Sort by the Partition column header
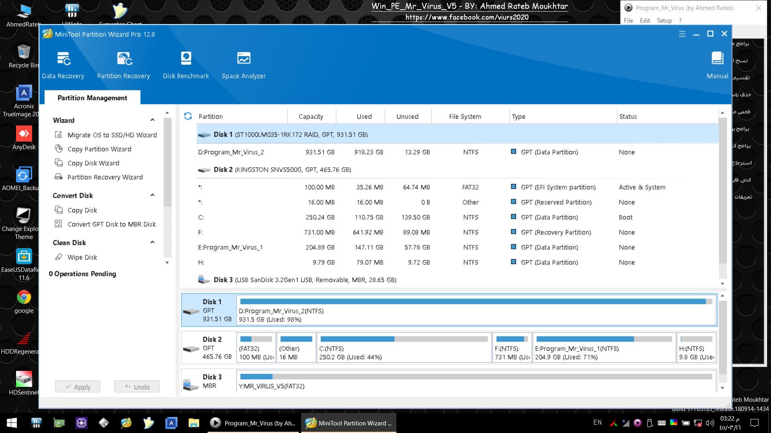771x433 pixels. [x=241, y=116]
